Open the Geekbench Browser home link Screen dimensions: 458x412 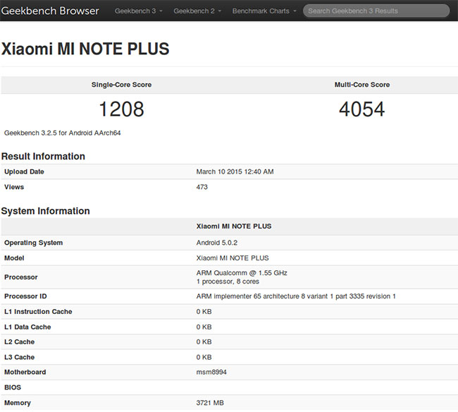pyautogui.click(x=50, y=11)
